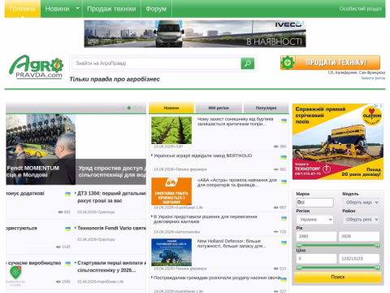The image size is (390, 293).
Task: Click the Змінити регіон link
Action: pyautogui.click(x=373, y=78)
